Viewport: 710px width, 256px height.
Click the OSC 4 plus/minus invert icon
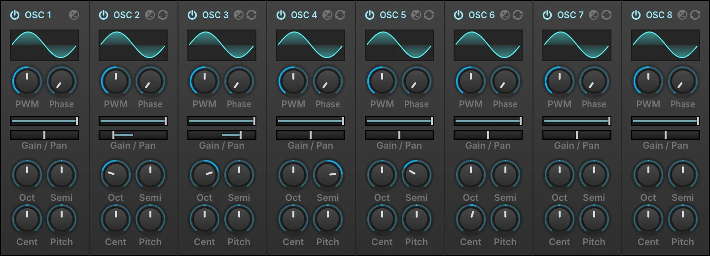327,15
